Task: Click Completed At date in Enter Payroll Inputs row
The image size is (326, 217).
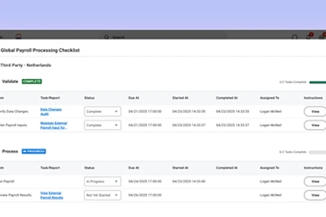Action: coord(233,125)
